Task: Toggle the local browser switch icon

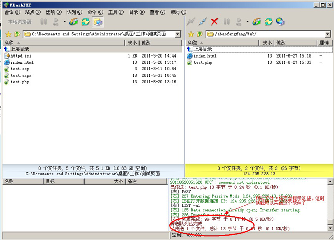Action: click(x=98, y=22)
